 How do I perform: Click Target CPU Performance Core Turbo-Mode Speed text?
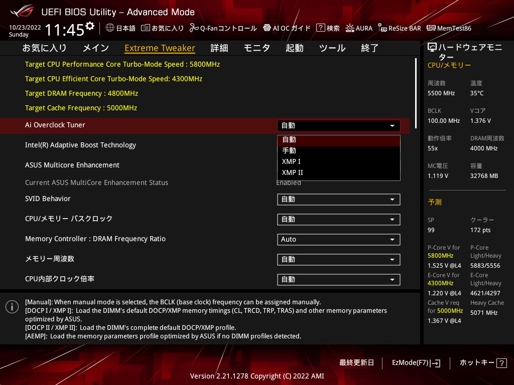(122, 64)
